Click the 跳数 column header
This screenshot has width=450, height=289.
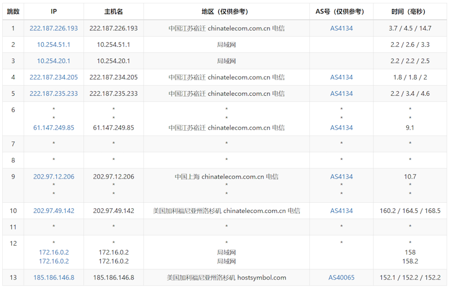point(13,11)
